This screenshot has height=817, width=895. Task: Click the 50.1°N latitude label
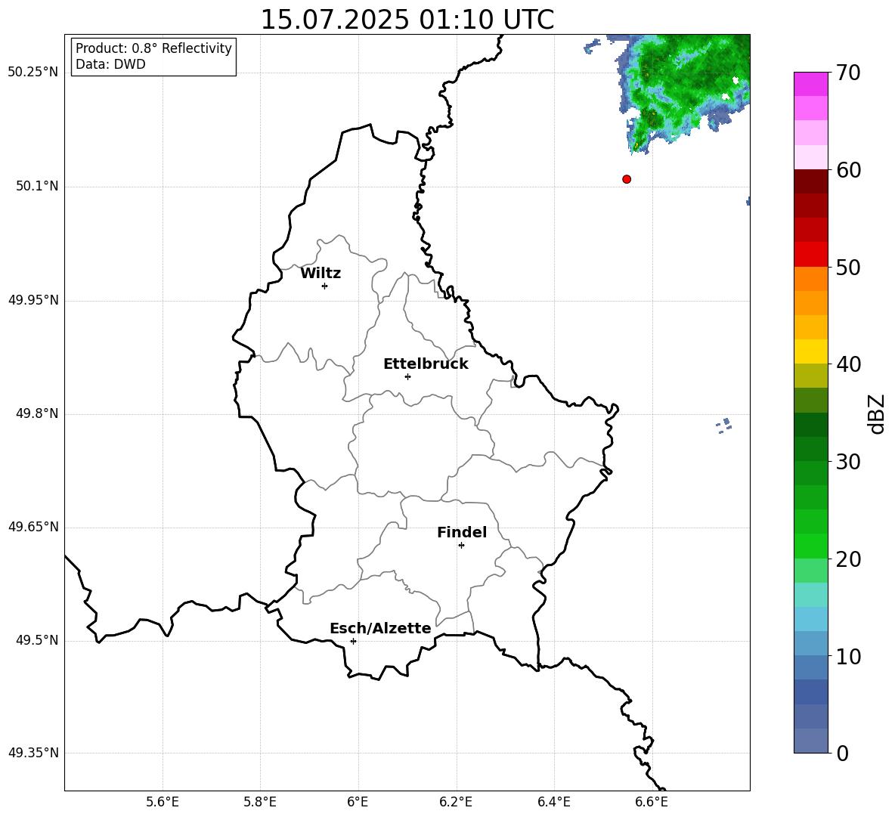point(38,186)
